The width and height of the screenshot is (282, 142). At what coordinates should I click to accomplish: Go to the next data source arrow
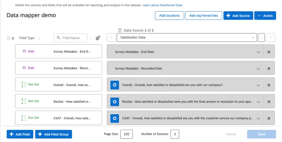click(x=271, y=38)
